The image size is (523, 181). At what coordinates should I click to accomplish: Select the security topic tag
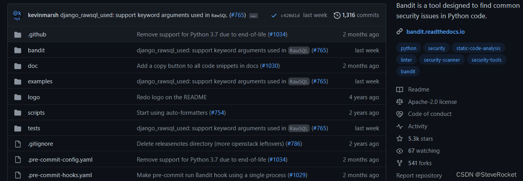pos(437,48)
